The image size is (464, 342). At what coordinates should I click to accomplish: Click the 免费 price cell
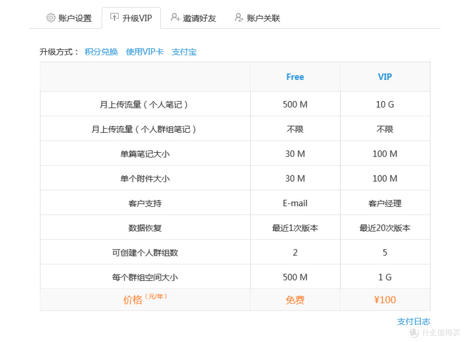coord(295,300)
